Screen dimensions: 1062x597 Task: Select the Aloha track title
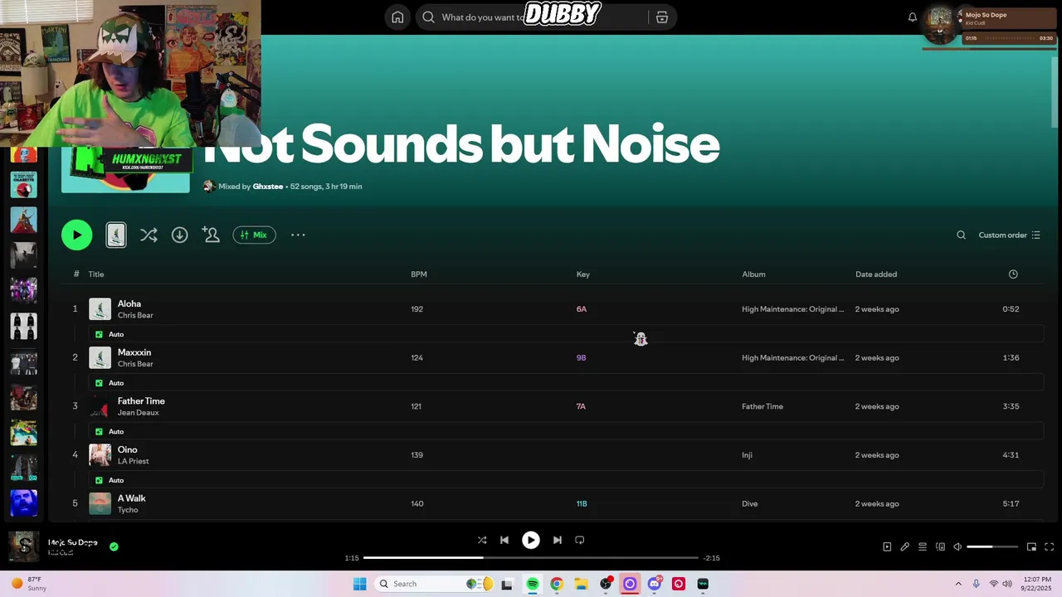coord(129,303)
